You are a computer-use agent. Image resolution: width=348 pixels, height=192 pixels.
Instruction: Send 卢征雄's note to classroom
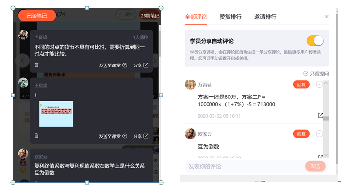tap(113, 65)
